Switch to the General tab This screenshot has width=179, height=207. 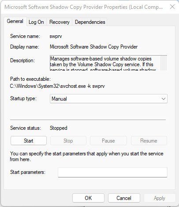point(15,22)
